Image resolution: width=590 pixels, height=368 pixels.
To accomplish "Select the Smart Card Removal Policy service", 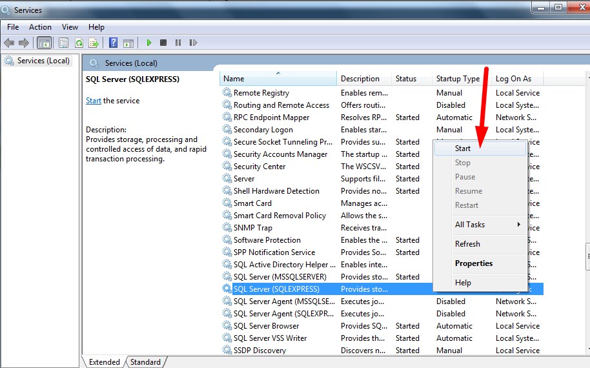I will (x=280, y=215).
